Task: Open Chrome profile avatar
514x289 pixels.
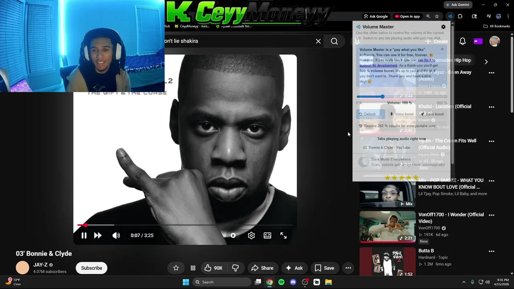Action: click(x=498, y=16)
